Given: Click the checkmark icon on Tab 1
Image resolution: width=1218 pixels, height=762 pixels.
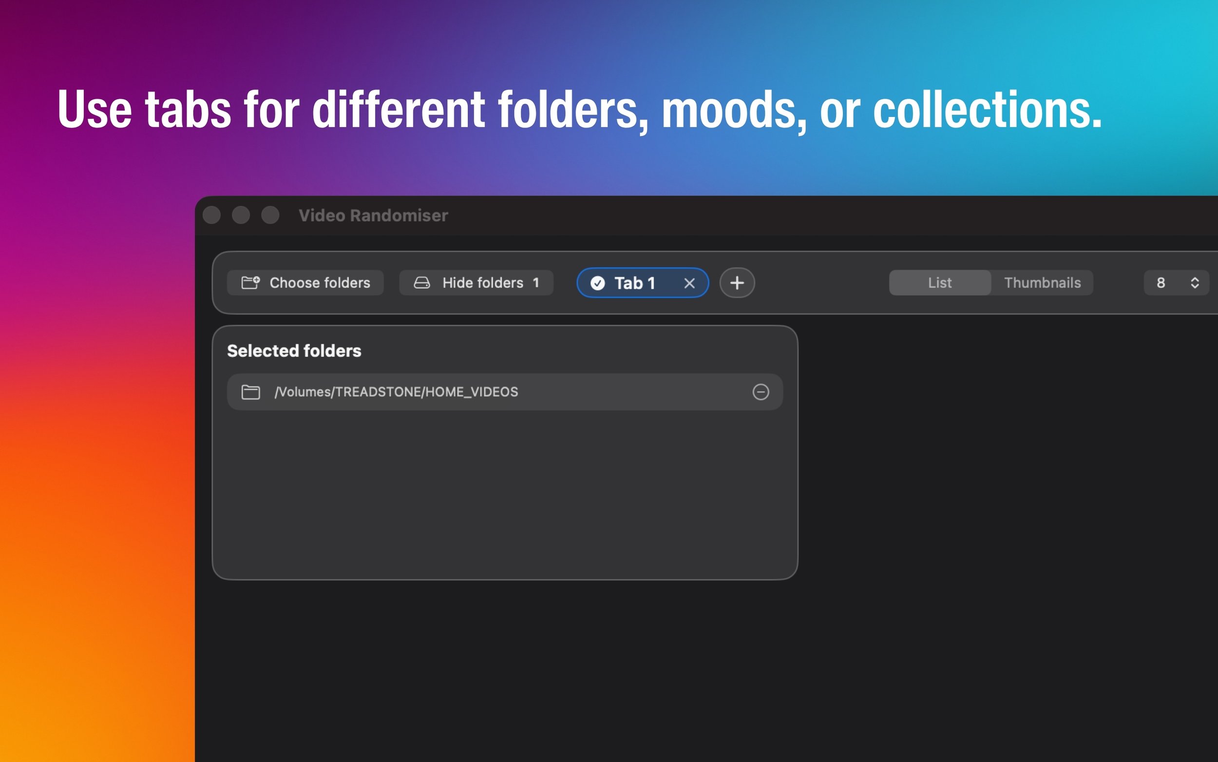Looking at the screenshot, I should pyautogui.click(x=597, y=283).
